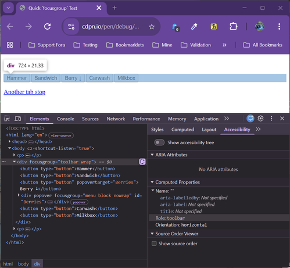Show more bookmarks overflow chevron
Image resolution: width=290 pixels, height=268 pixels.
(x=224, y=45)
